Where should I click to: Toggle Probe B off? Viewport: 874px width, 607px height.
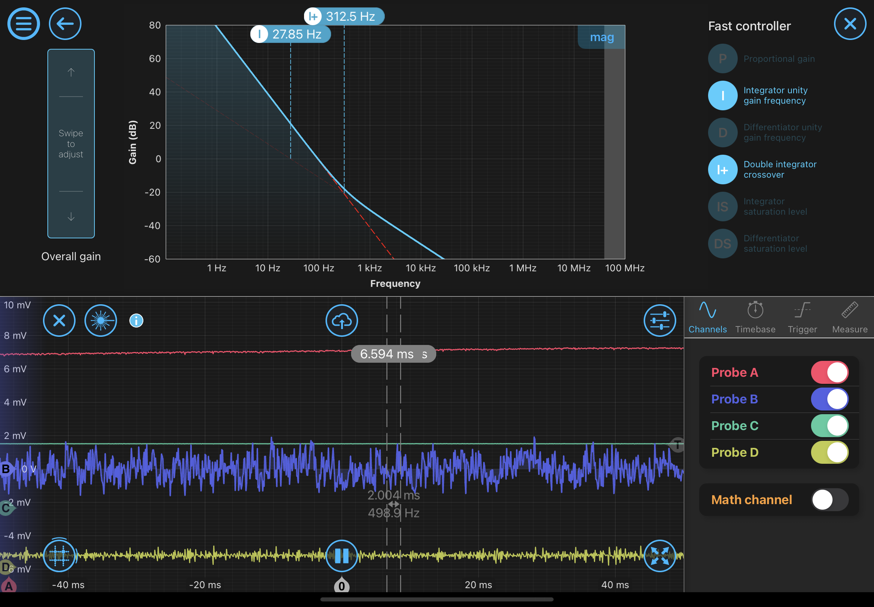click(830, 399)
